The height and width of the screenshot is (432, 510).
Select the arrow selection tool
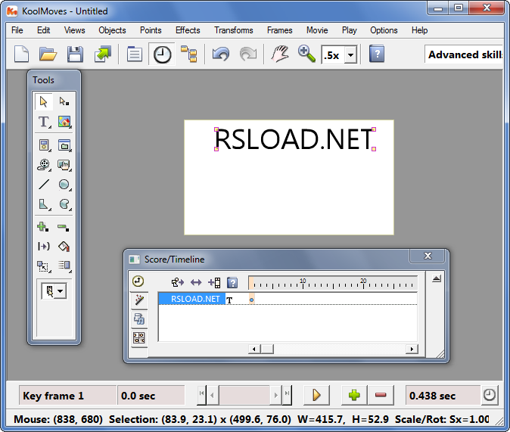pos(43,102)
